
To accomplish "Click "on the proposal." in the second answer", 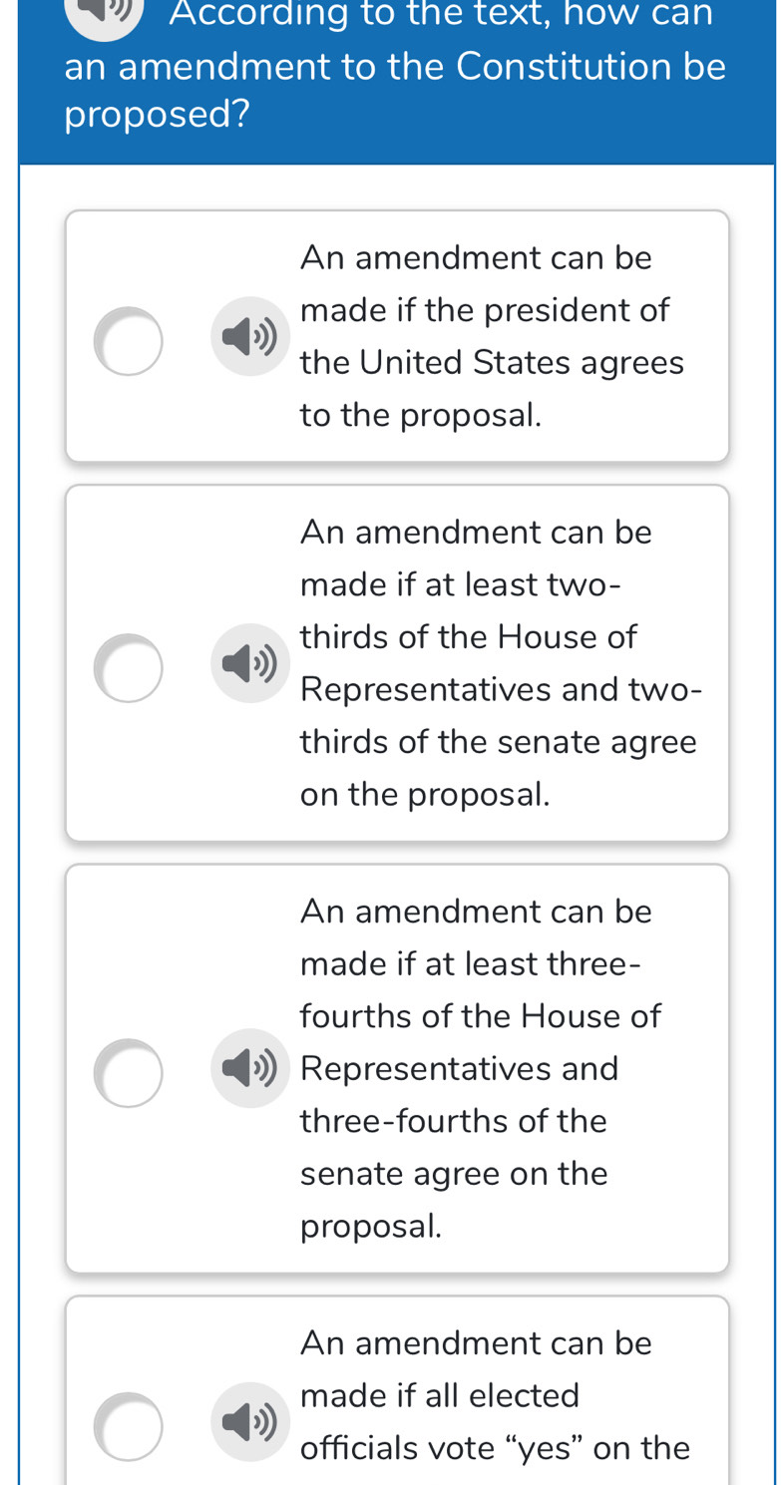I will (425, 794).
